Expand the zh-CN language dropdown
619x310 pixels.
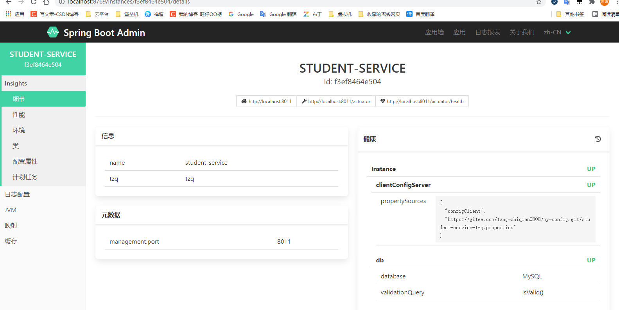[x=557, y=32]
